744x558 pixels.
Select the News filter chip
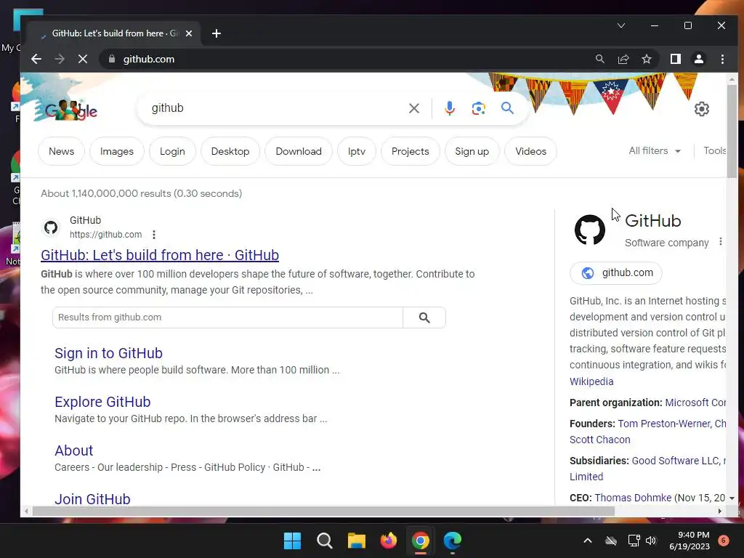click(x=61, y=151)
